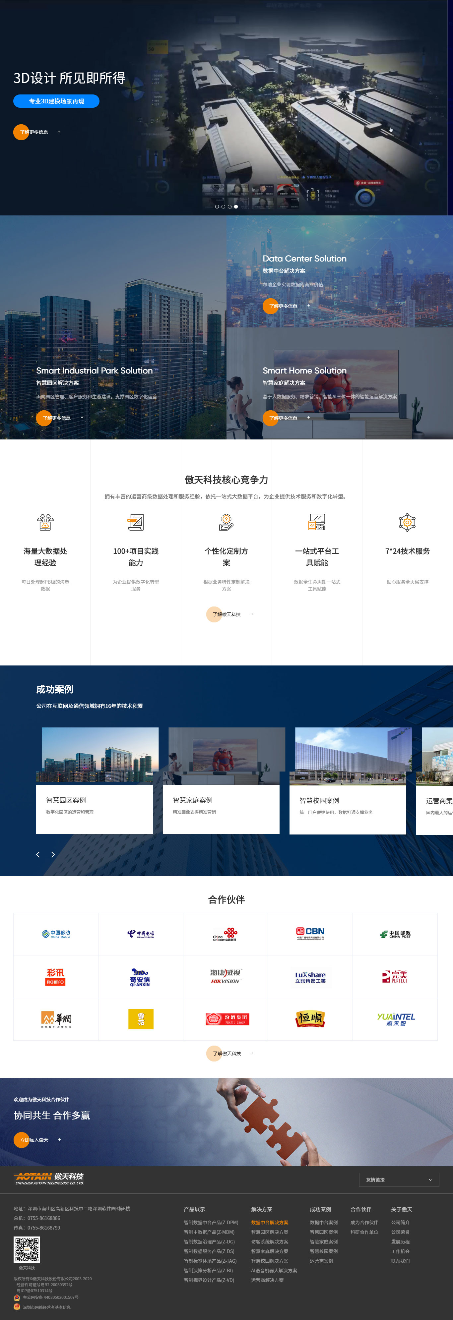Screen dimensions: 453x1320
Task: Open 成为合作伙伴 footer link
Action: (x=364, y=1223)
